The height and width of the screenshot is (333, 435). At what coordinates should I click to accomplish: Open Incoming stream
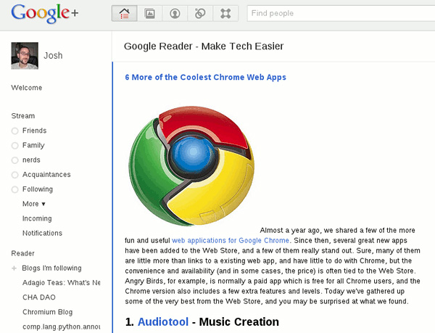tap(37, 218)
